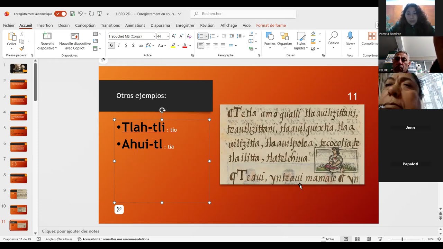Screen dimensions: 443x249
Task: Apply strikethrough text formatting
Action: [x=141, y=45]
